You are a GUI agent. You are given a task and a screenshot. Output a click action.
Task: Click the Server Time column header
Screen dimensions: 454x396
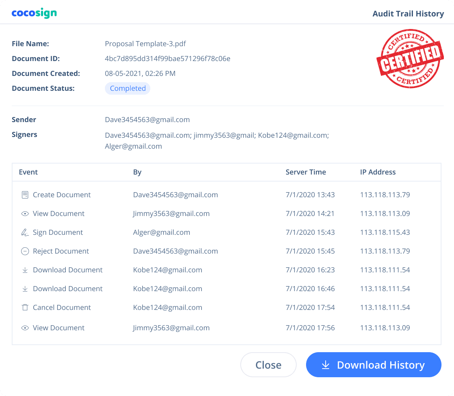pos(306,172)
